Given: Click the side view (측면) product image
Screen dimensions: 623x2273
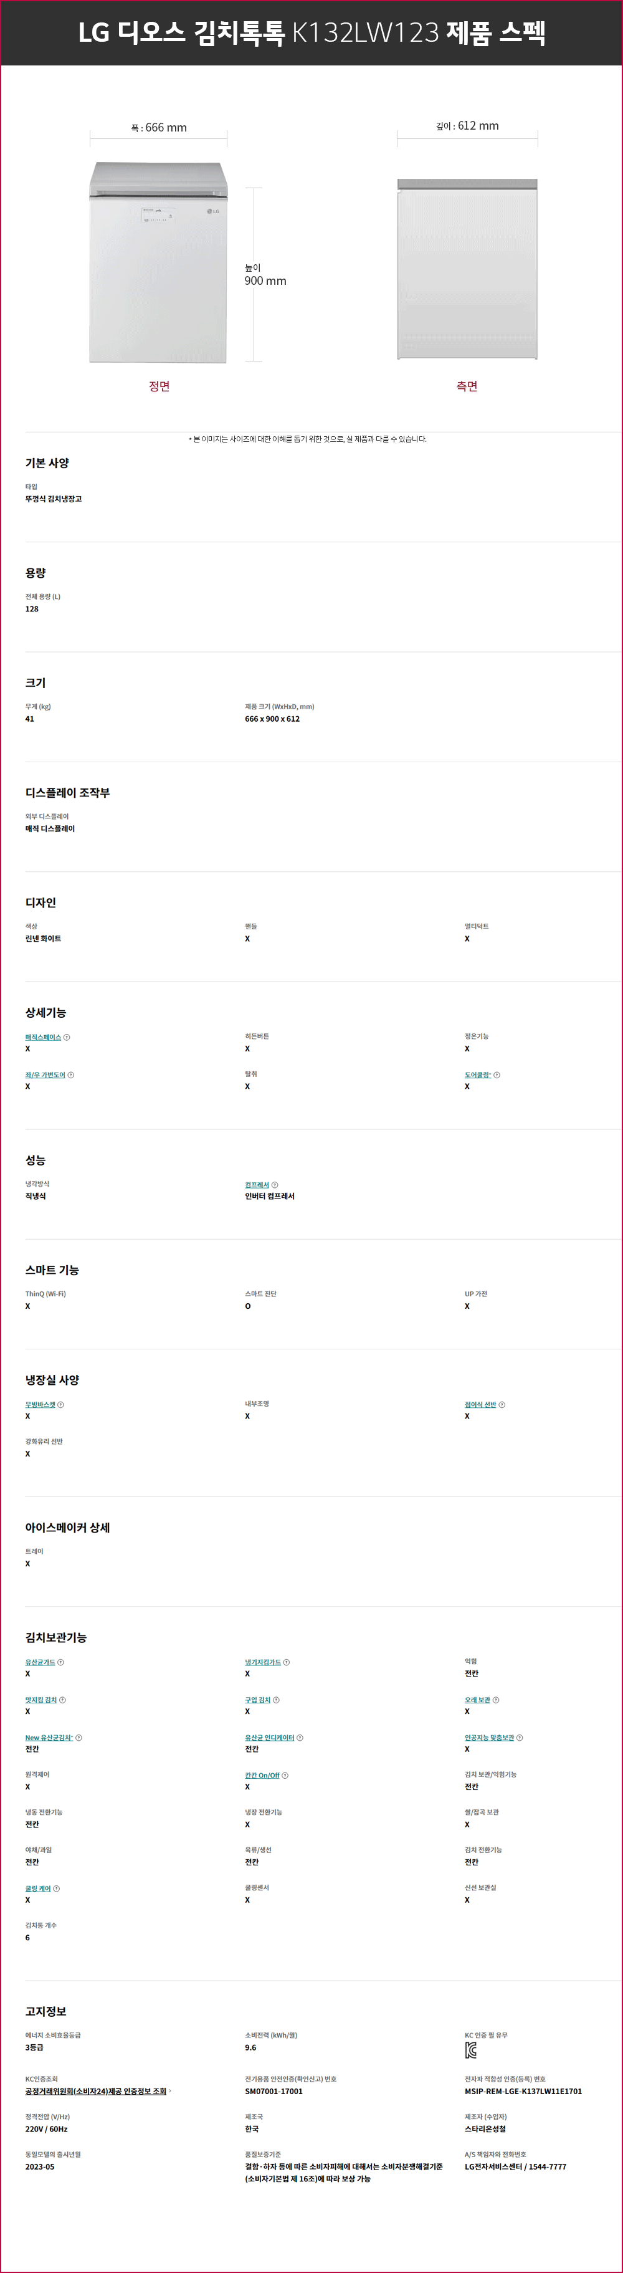Looking at the screenshot, I should coord(467,269).
